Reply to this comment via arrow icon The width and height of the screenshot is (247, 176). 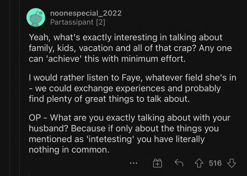pyautogui.click(x=180, y=163)
